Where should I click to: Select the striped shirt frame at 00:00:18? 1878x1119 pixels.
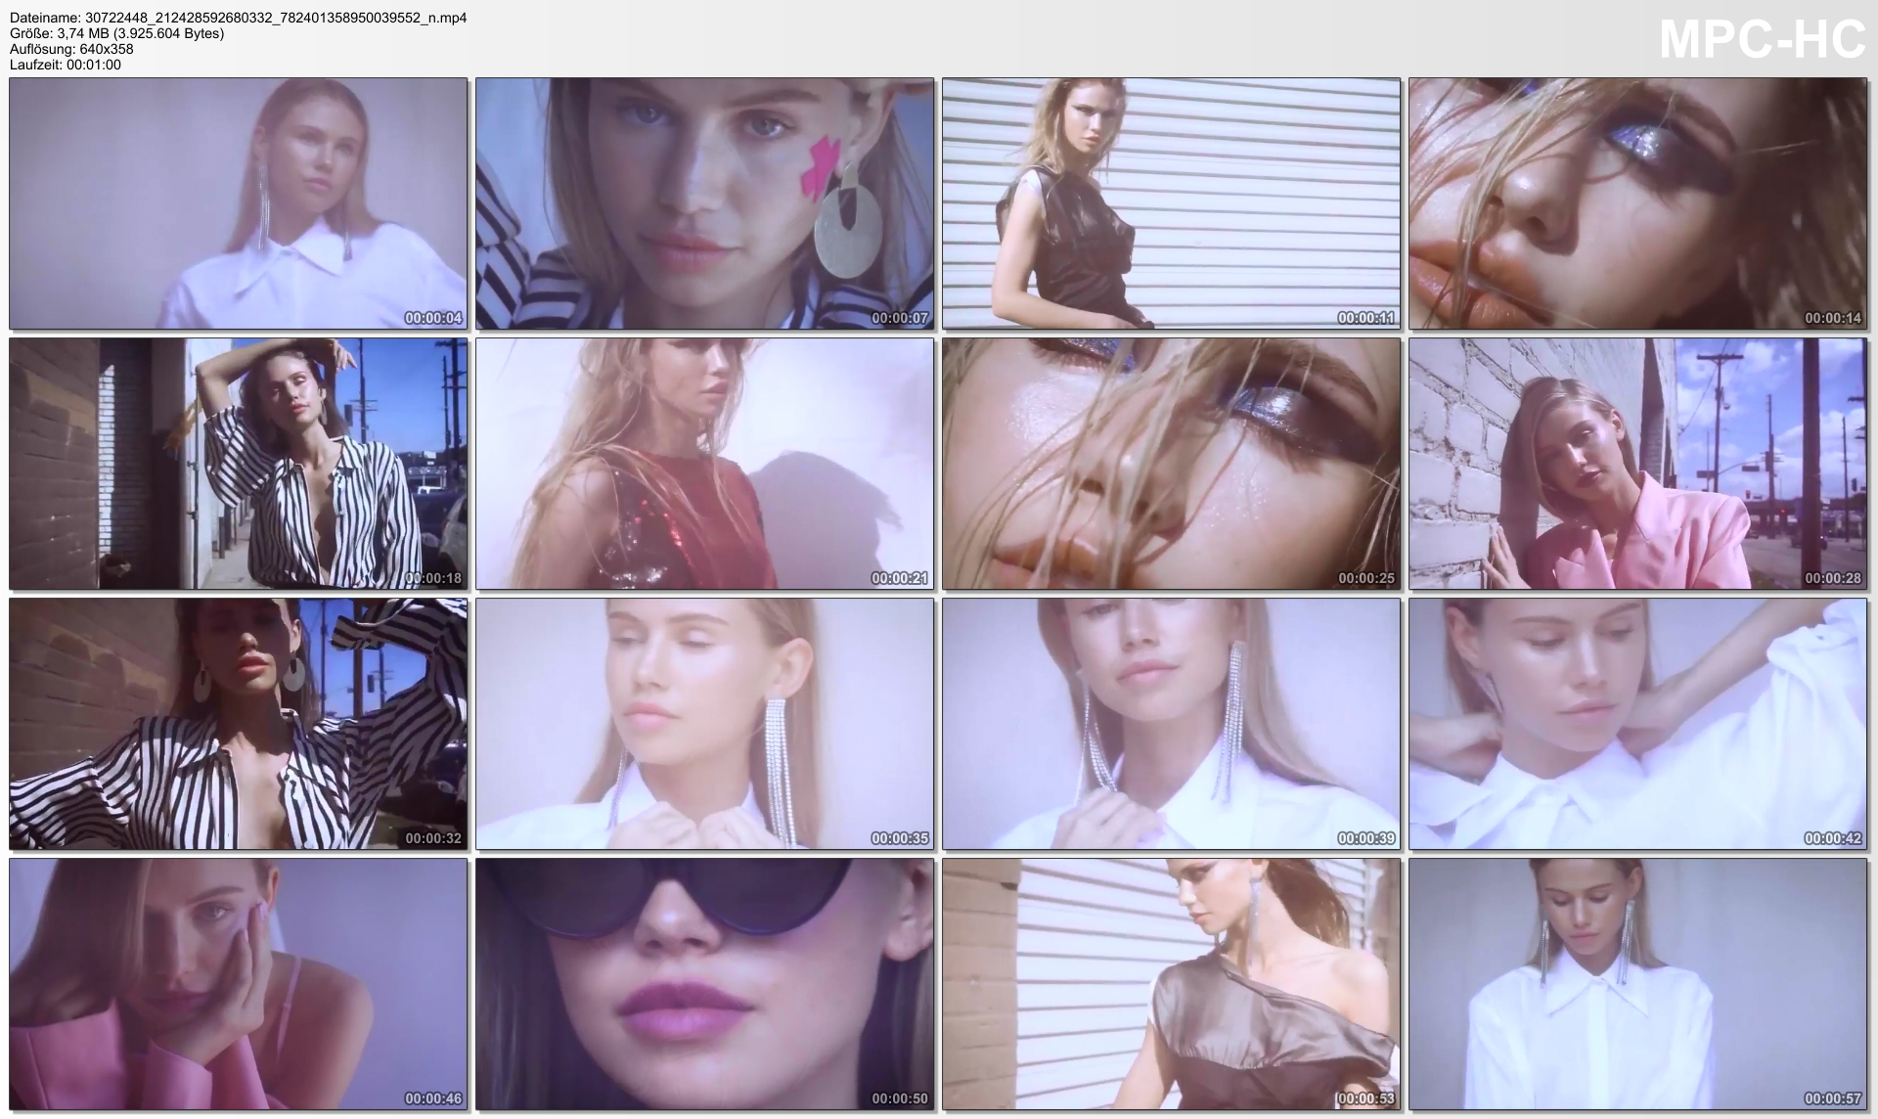[238, 464]
